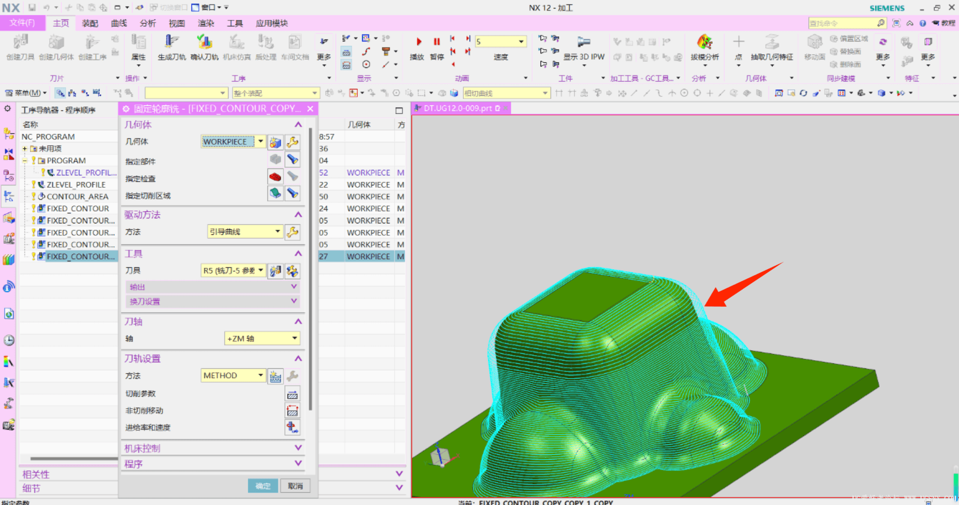
Task: Open the 相切曲线 curve rule dropdown
Action: click(545, 93)
